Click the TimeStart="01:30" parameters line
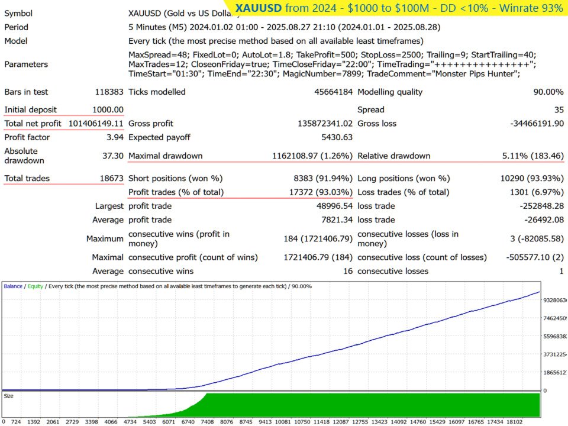 coord(324,73)
